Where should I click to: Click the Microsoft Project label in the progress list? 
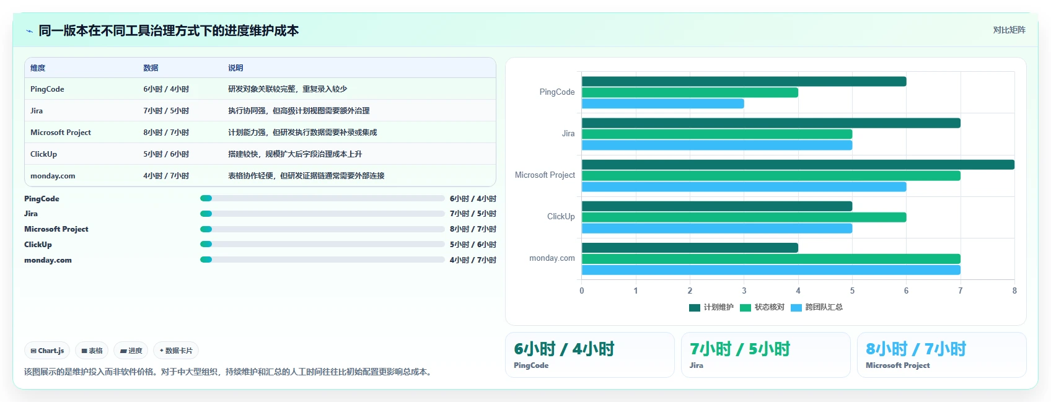click(56, 229)
